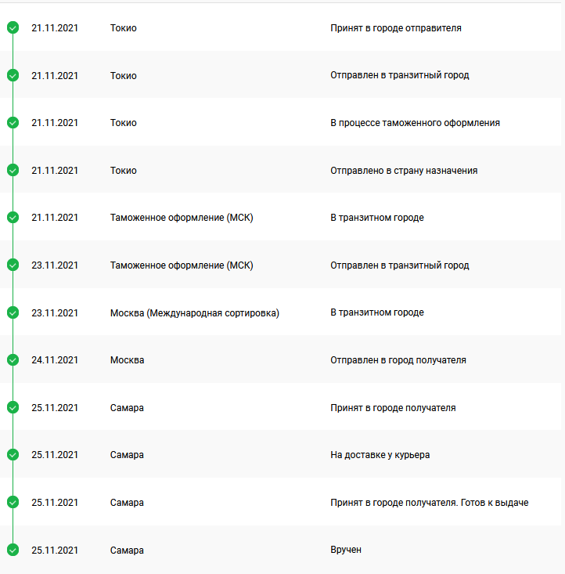Click check icon beside 'На доставке у курьера'
This screenshot has width=565, height=574.
click(13, 455)
